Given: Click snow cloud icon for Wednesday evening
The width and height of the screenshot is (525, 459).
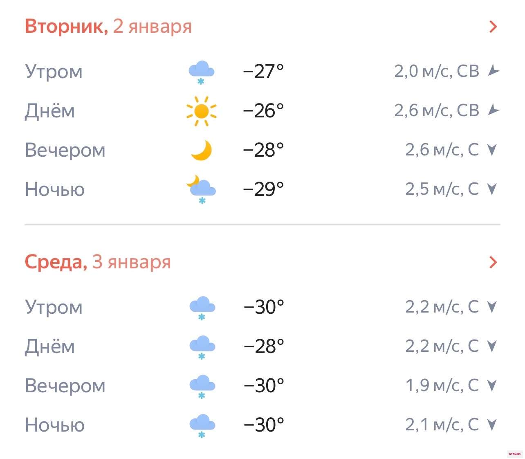Looking at the screenshot, I should click(202, 386).
